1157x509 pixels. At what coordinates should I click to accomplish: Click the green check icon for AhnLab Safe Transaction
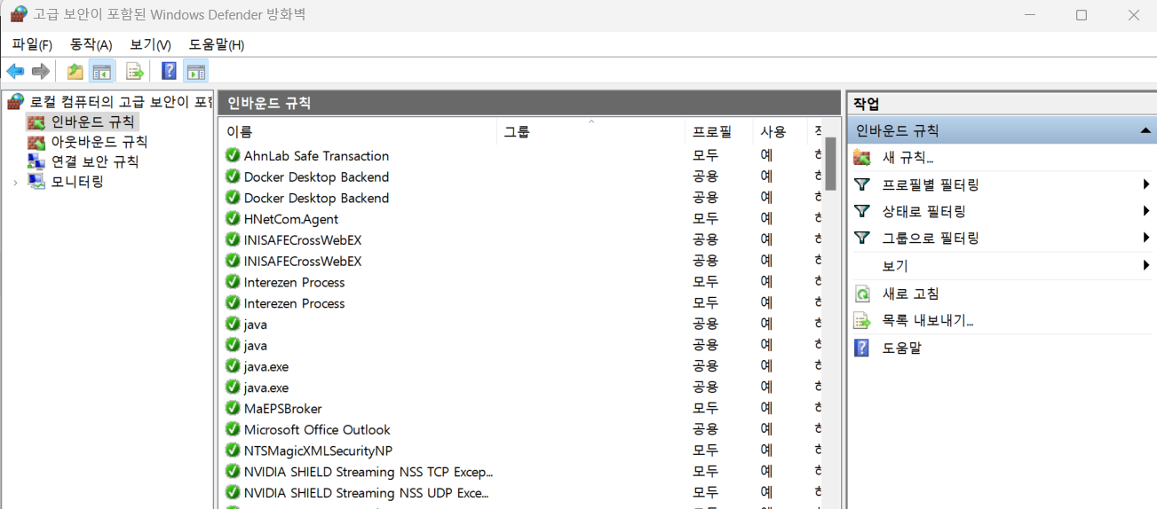click(233, 155)
